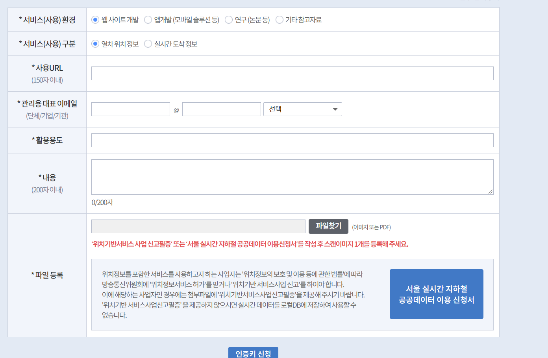This screenshot has height=358, width=548.
Task: Choose the 기타 참고자료 radio option
Action: pos(280,20)
